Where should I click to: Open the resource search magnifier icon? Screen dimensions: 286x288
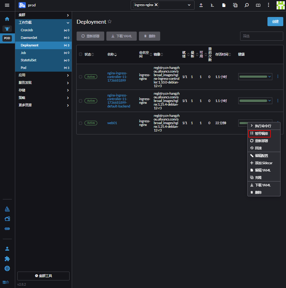click(x=246, y=5)
